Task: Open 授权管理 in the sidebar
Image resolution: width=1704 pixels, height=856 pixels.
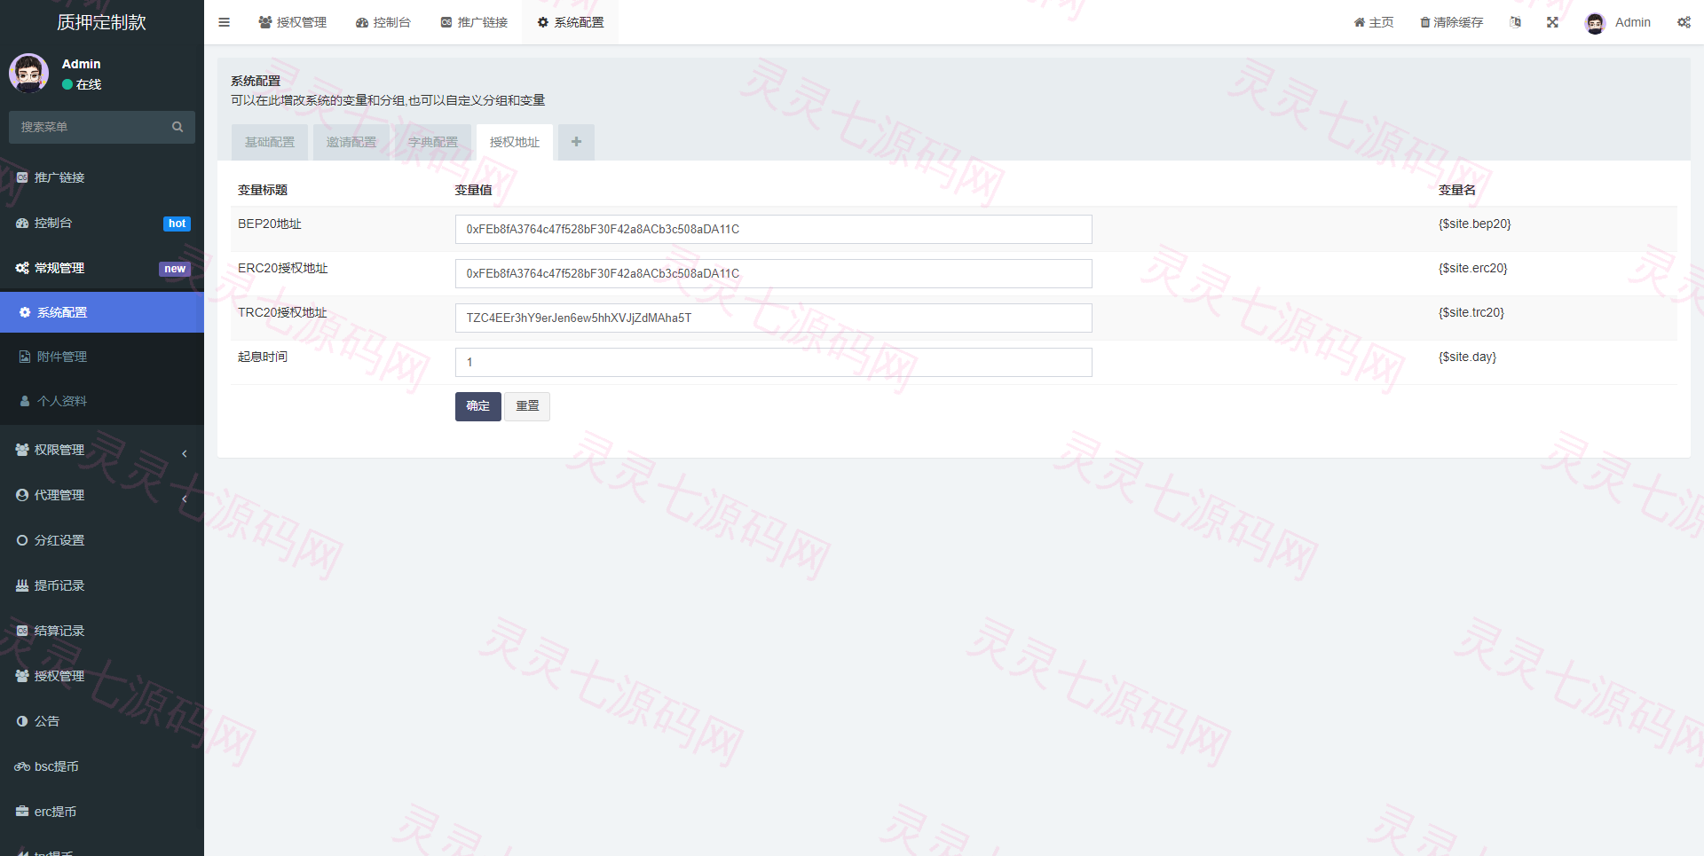Action: (x=102, y=676)
